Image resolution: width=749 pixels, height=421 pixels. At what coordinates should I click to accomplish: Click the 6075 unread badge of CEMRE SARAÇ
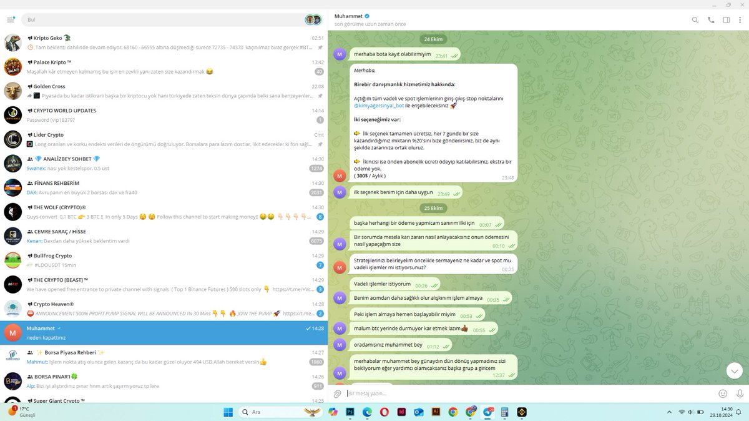tap(316, 240)
